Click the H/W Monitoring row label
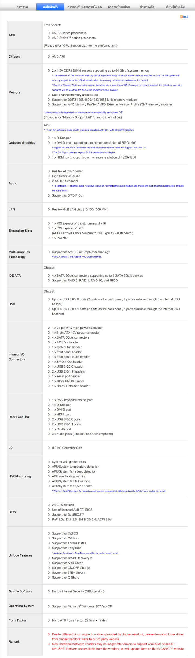Viewport: 195px width, 658px height. click(20, 476)
